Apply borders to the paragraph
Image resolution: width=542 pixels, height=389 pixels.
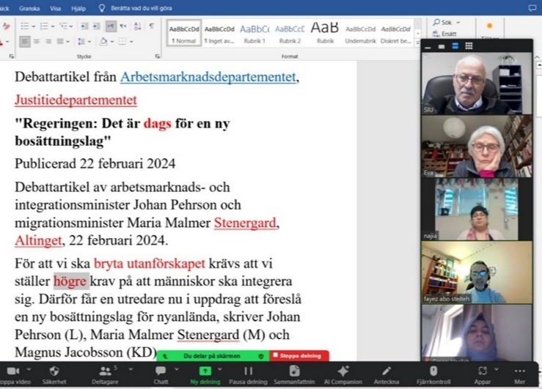pyautogui.click(x=122, y=42)
